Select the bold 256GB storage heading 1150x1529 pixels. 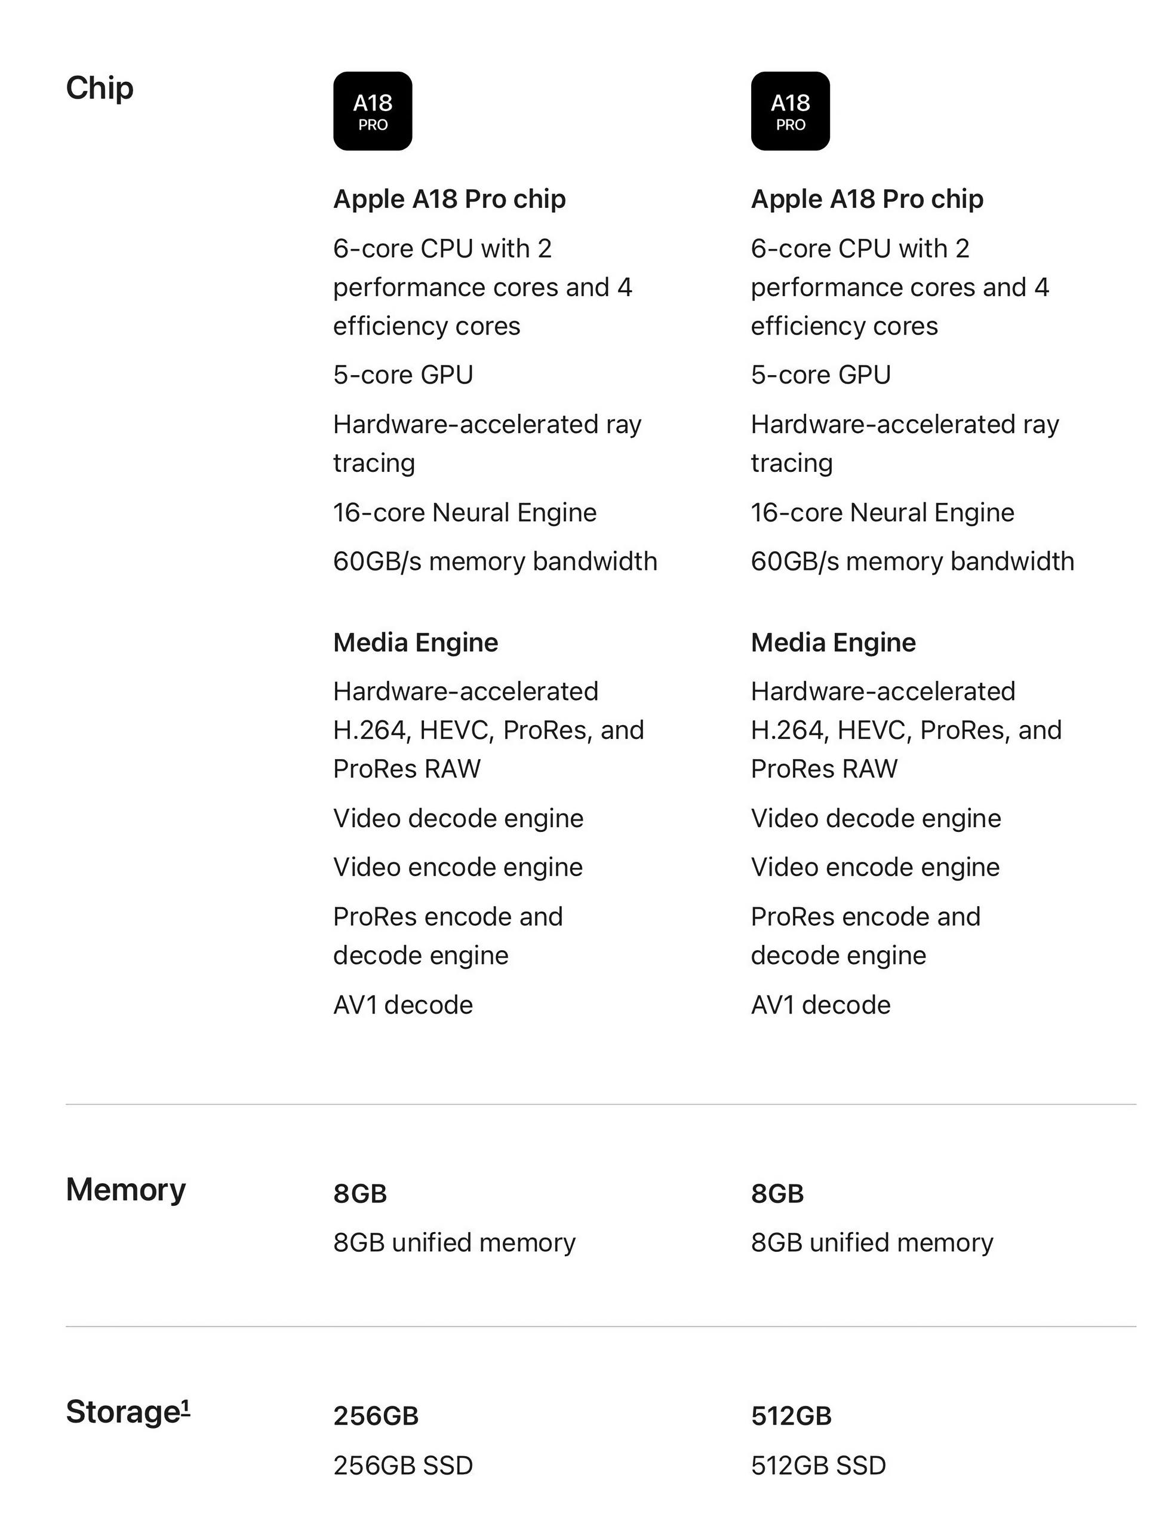(376, 1416)
